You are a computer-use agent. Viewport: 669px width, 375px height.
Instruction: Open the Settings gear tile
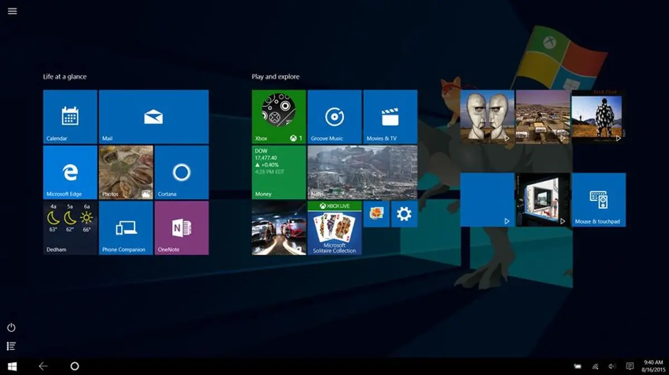(404, 214)
